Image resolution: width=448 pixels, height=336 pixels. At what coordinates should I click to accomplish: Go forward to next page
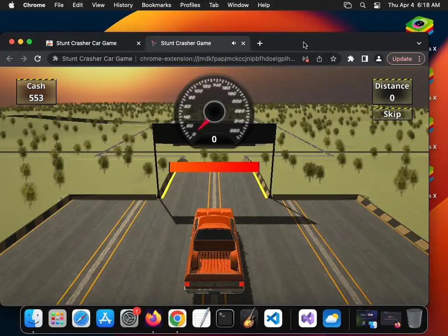24,59
